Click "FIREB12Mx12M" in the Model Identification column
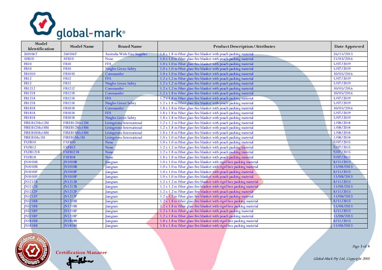 36,123
